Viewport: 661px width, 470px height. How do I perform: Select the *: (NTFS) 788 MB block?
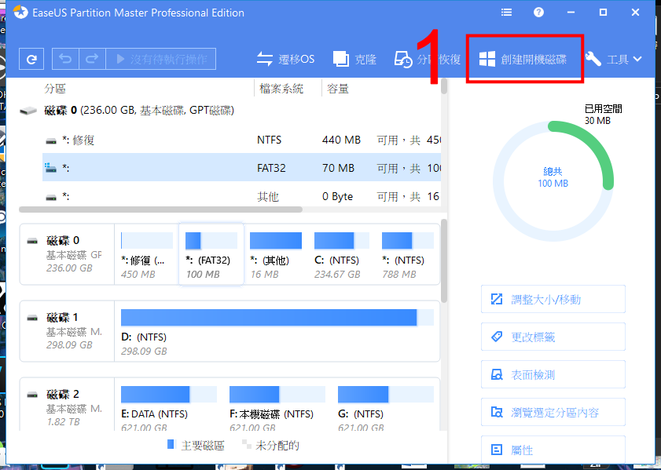408,255
